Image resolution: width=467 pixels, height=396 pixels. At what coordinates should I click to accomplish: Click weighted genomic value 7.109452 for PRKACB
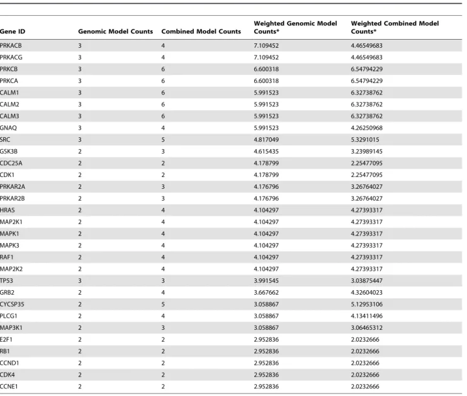point(266,45)
